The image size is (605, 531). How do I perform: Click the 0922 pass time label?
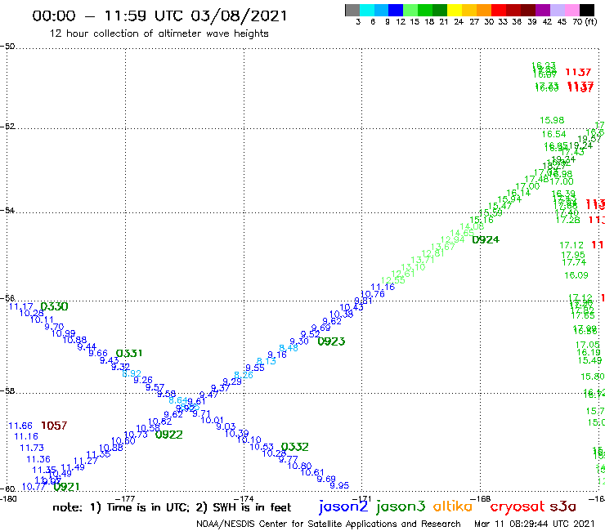pyautogui.click(x=169, y=435)
